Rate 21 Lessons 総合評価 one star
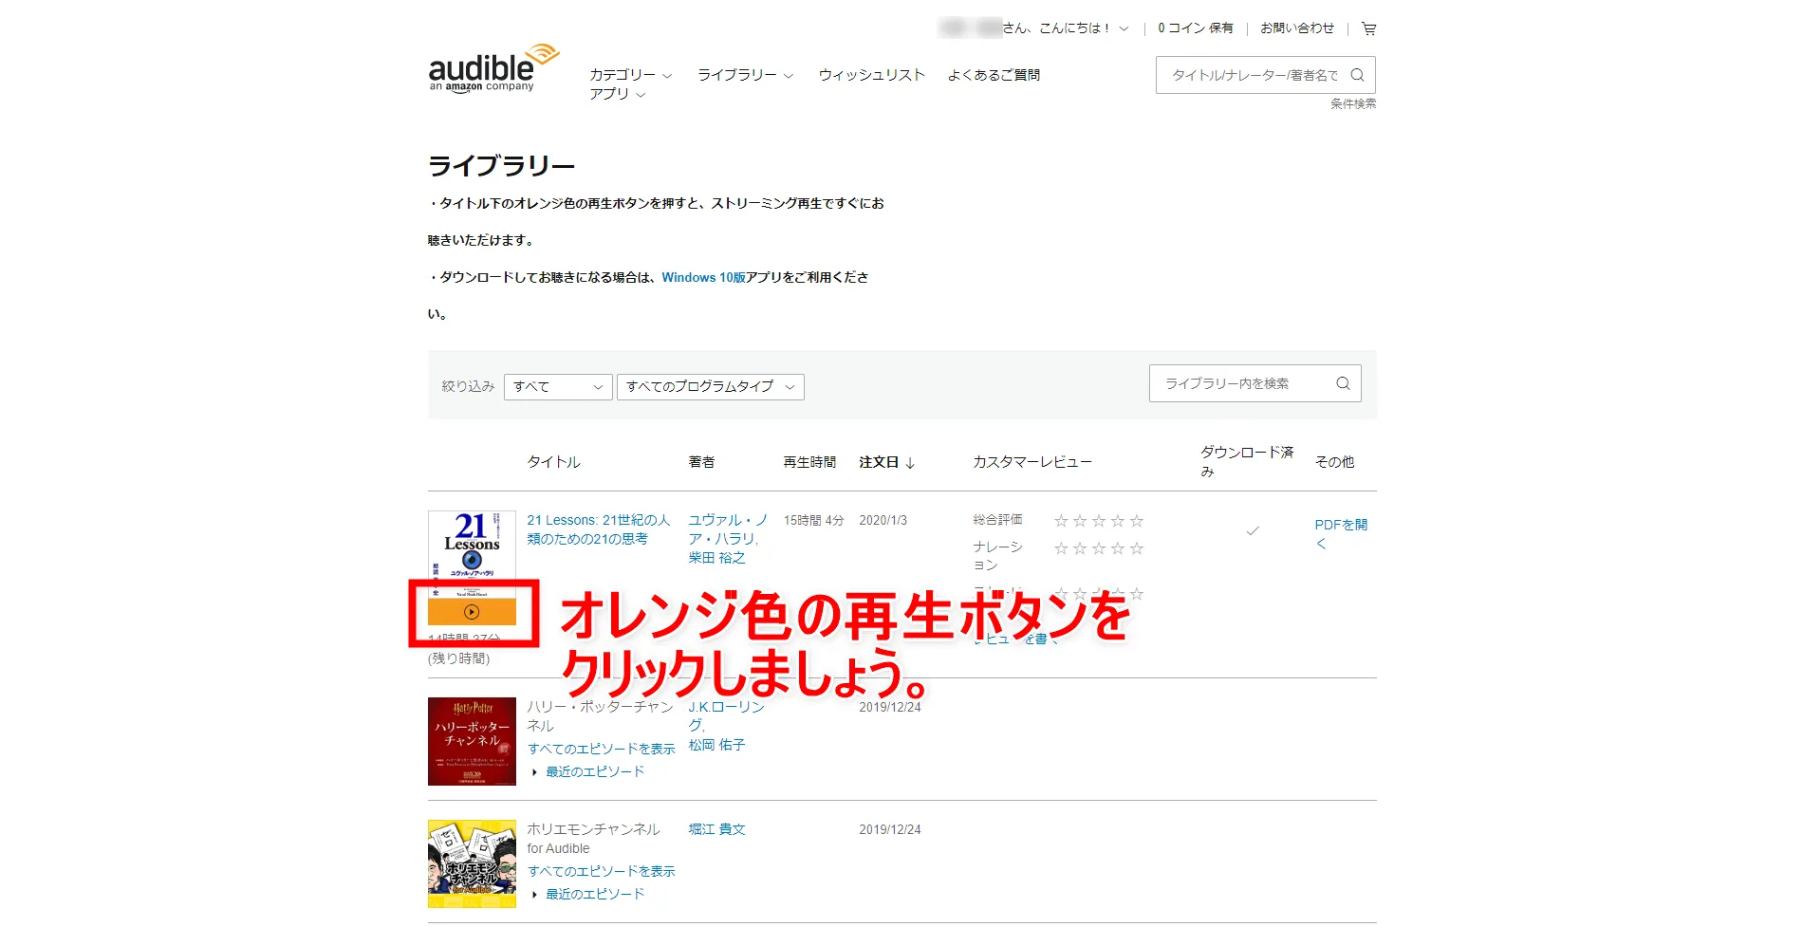Screen dimensions: 1803x927 click(1061, 521)
